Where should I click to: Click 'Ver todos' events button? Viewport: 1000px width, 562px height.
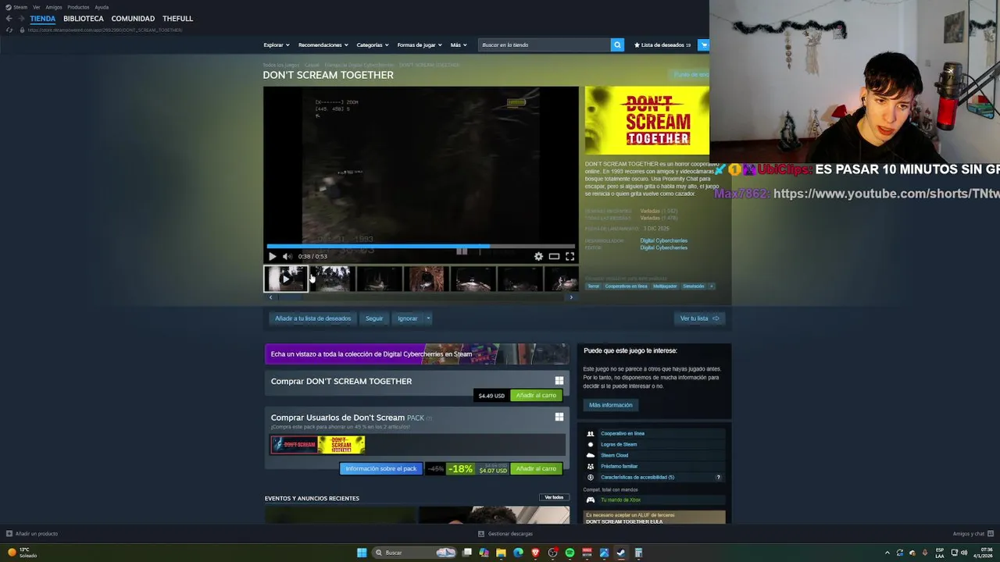pos(554,497)
